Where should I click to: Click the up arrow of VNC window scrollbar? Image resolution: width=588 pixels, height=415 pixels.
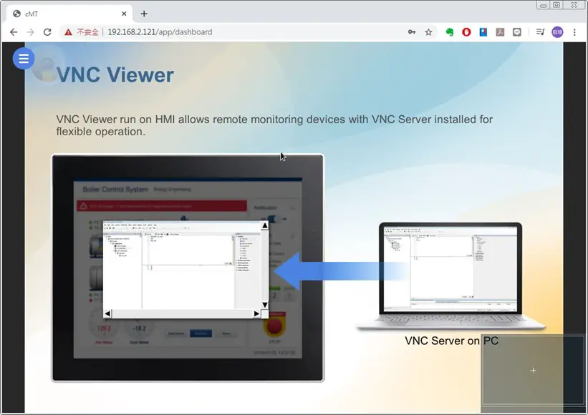265,225
